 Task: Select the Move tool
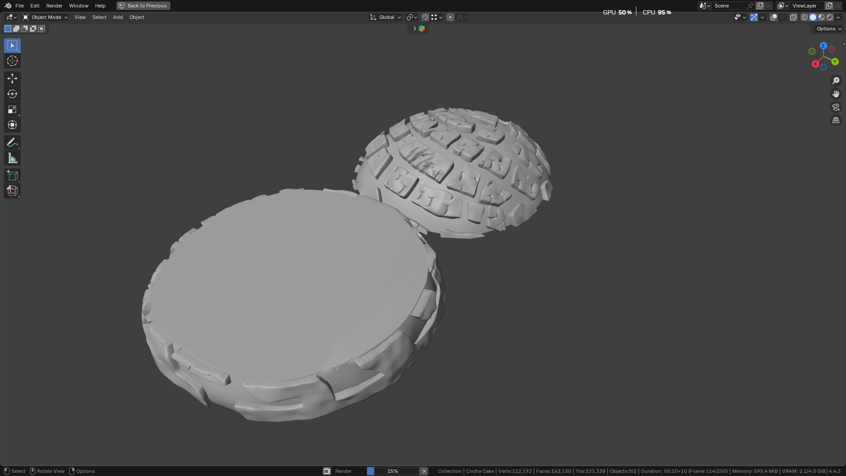12,78
